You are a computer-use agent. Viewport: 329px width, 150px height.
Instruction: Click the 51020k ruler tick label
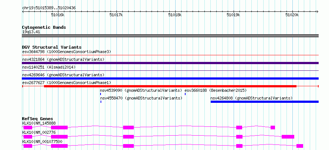point(292,15)
